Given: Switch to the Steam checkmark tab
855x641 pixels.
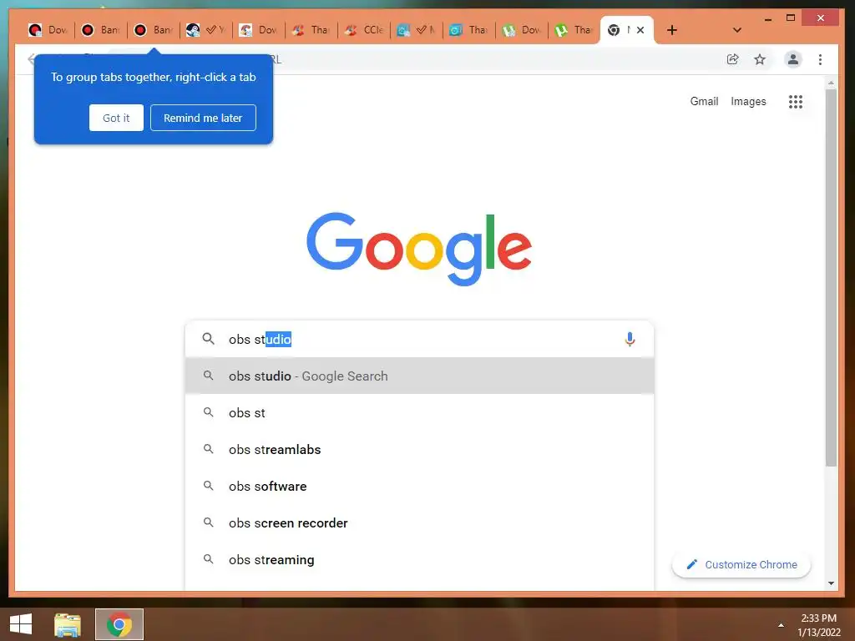Looking at the screenshot, I should tap(206, 30).
